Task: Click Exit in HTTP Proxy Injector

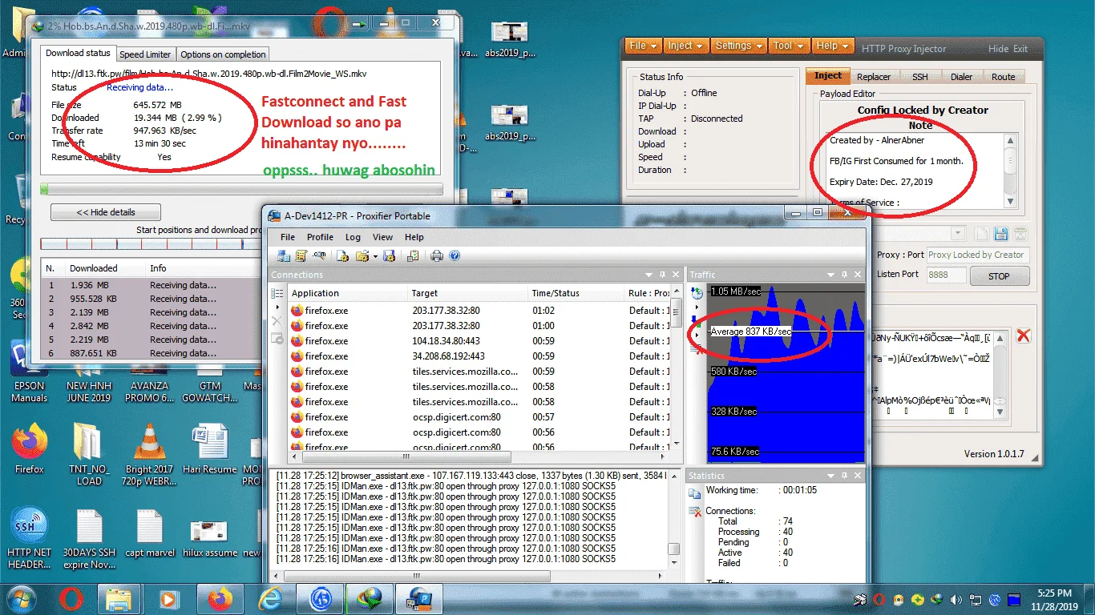Action: (x=1020, y=49)
